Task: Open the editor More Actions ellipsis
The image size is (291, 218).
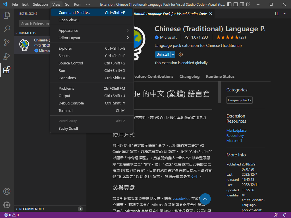Action: click(x=284, y=14)
